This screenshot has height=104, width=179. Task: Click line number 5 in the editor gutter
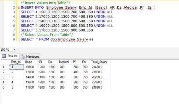14,21
